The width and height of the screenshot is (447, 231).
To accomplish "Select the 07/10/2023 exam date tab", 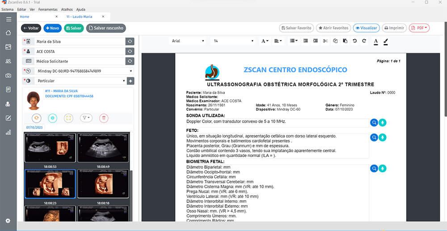I will point(34,128).
